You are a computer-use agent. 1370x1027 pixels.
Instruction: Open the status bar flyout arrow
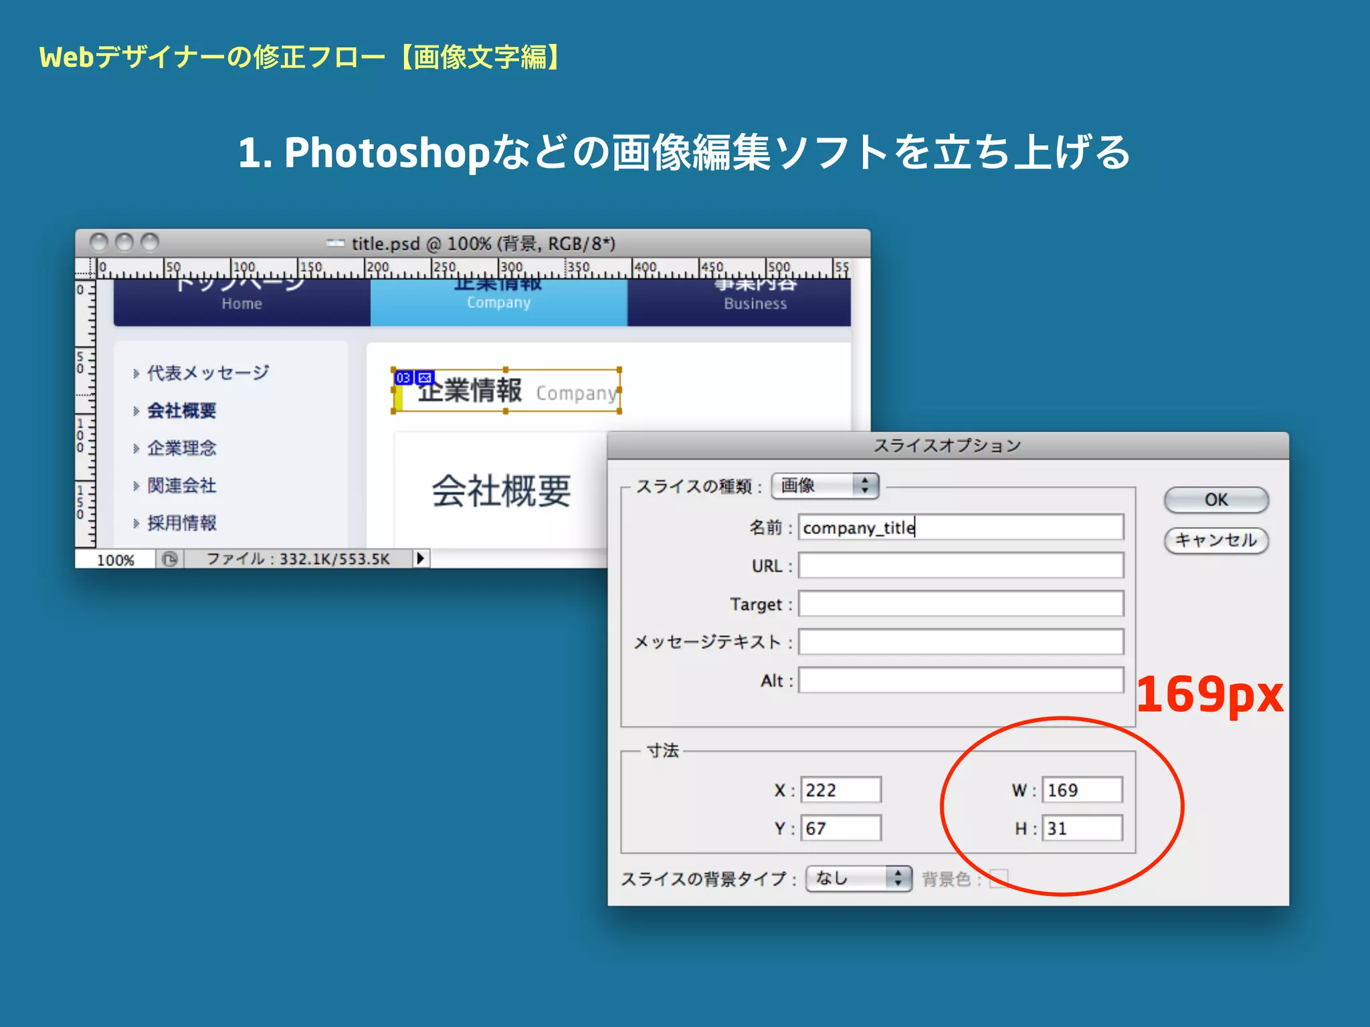(420, 558)
